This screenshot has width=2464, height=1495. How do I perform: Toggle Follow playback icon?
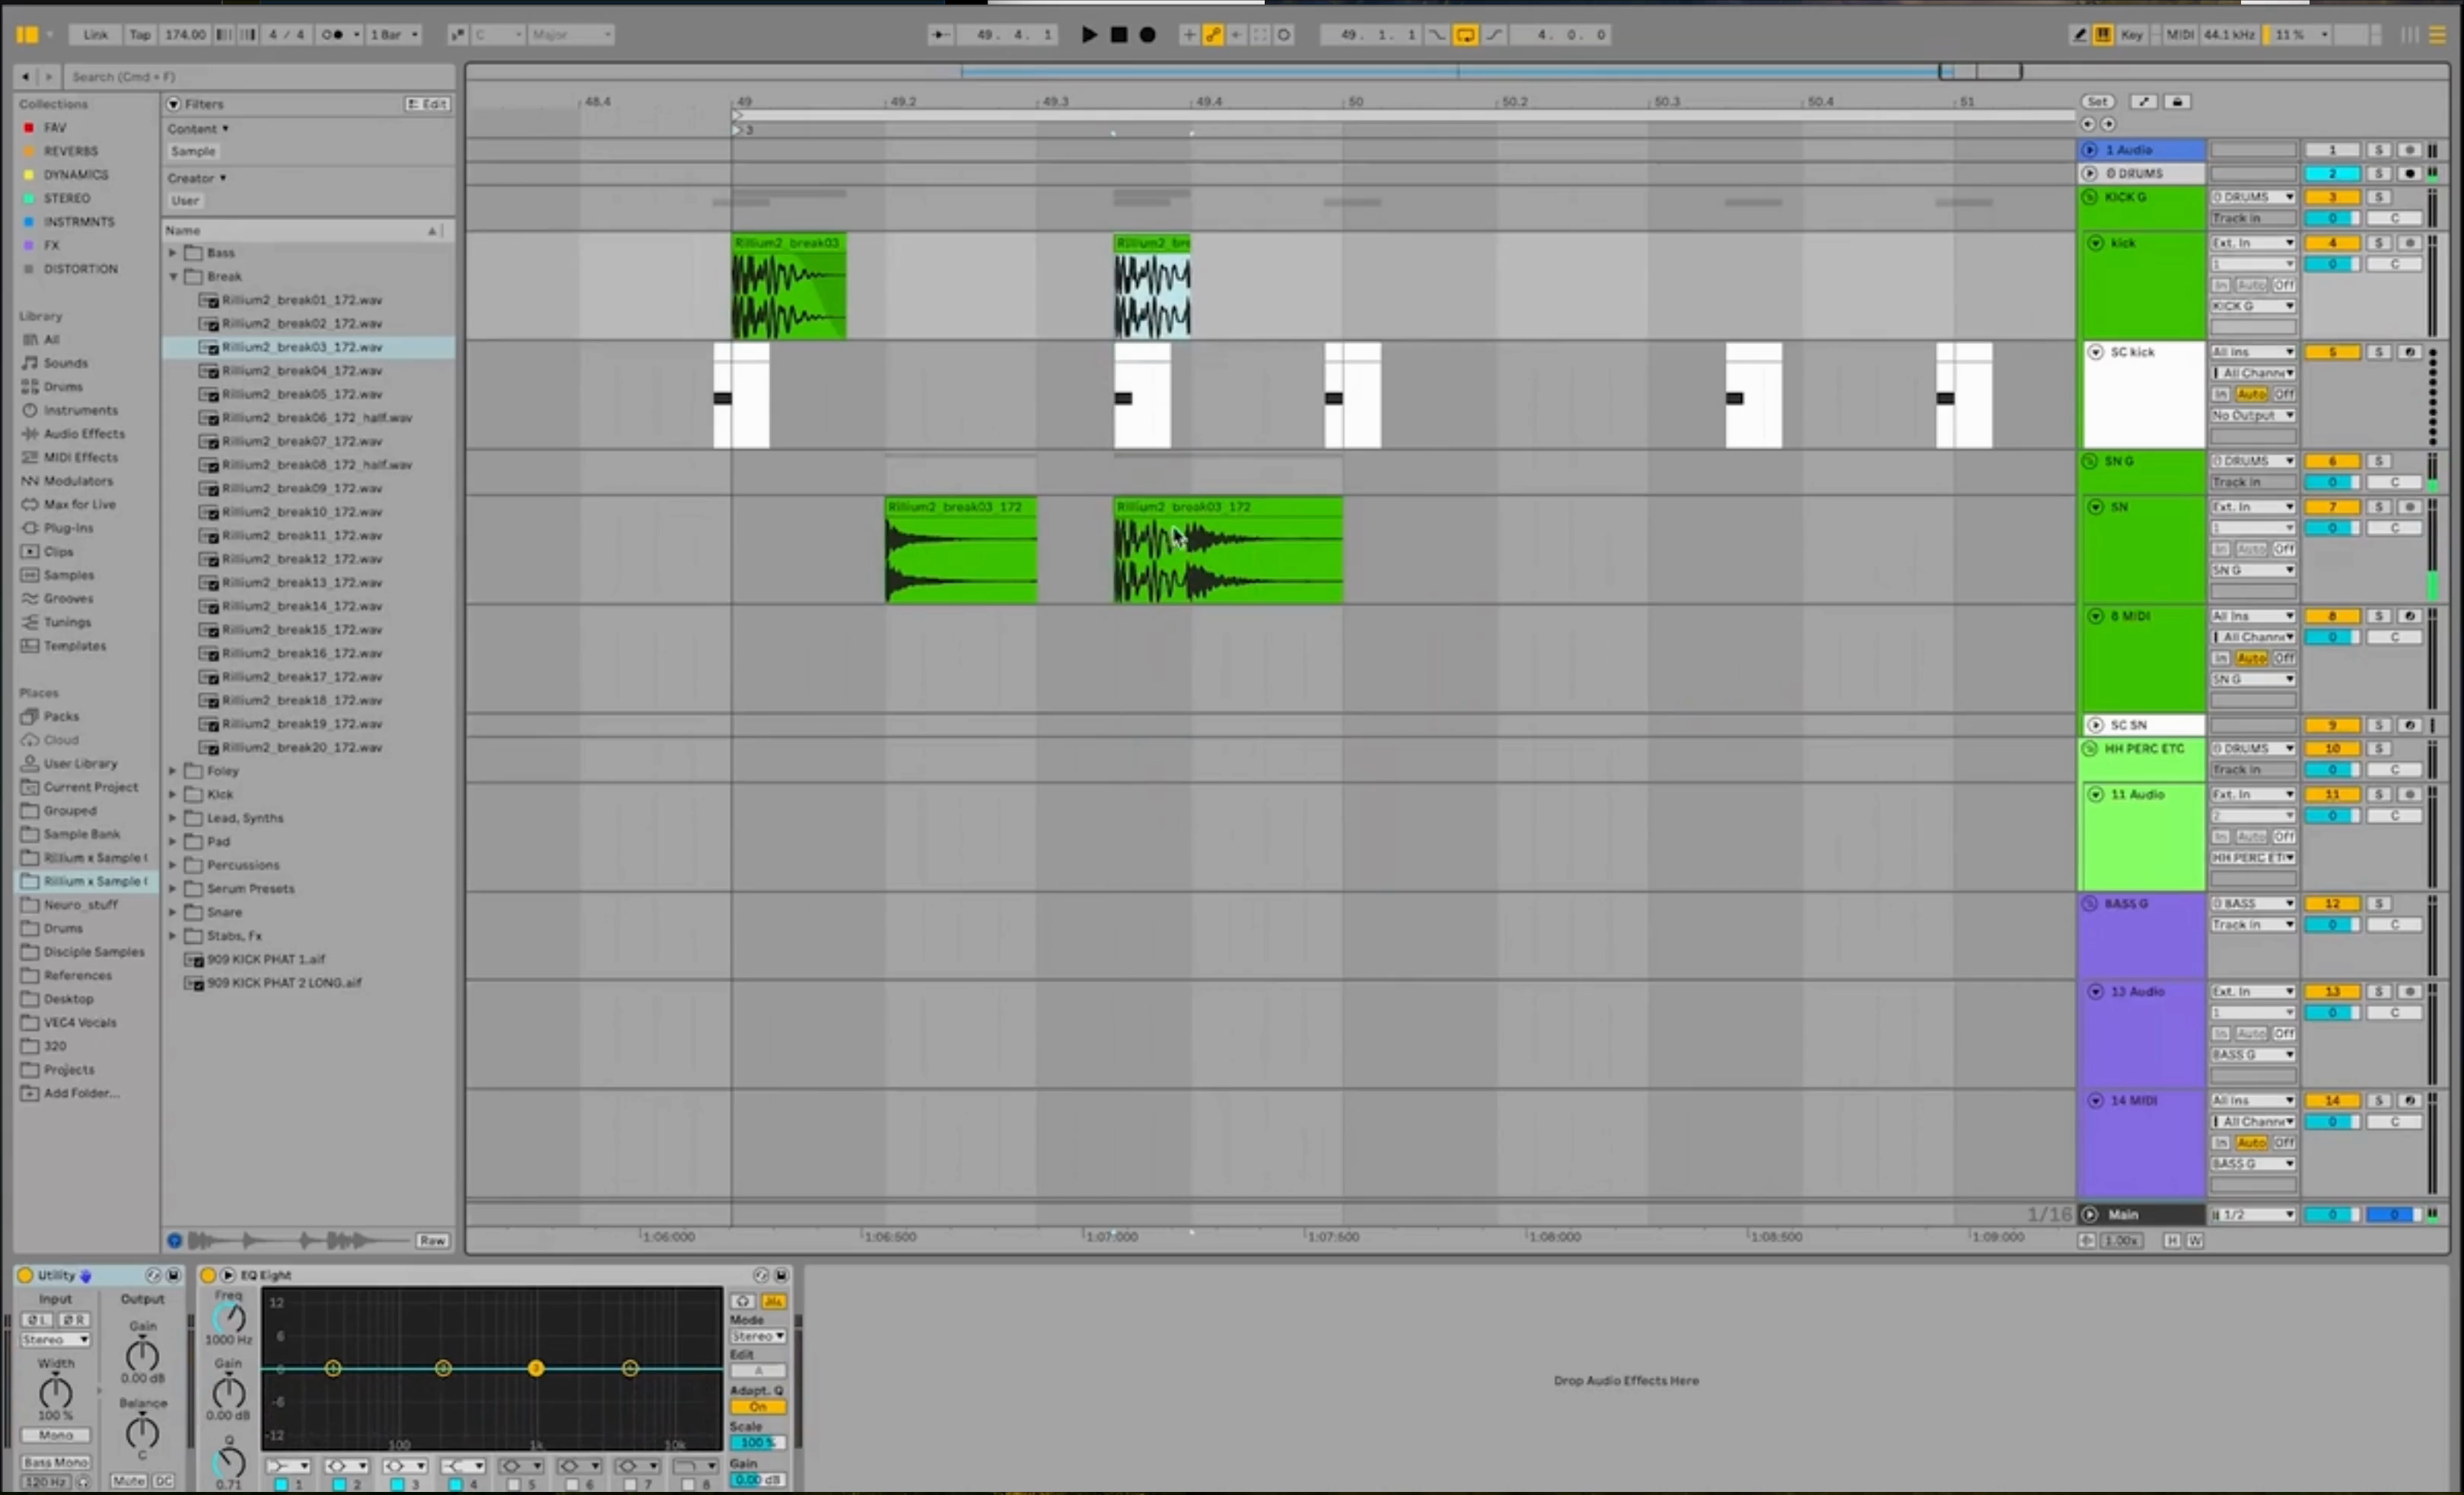click(x=940, y=35)
